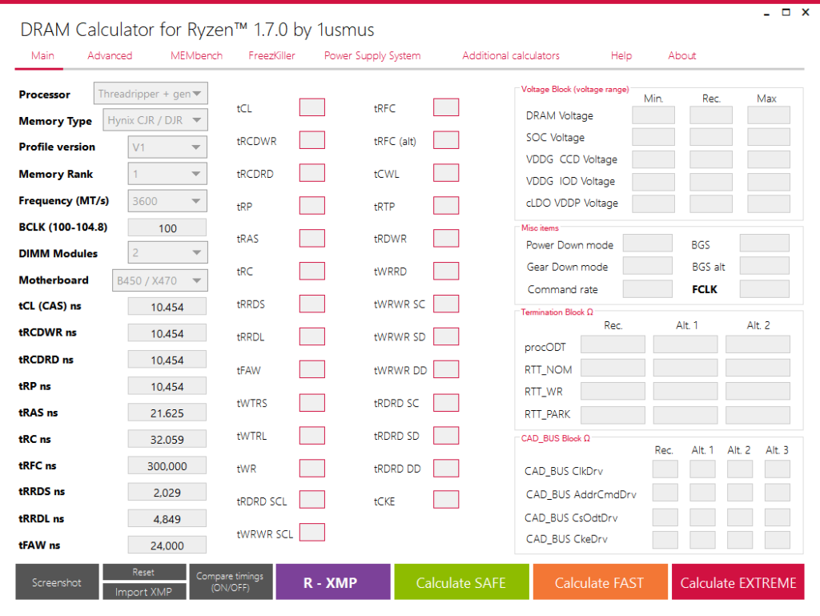Click CAD_BUS AddrCmdDrv Alt. 1 field
Image resolution: width=820 pixels, height=616 pixels.
coord(702,492)
